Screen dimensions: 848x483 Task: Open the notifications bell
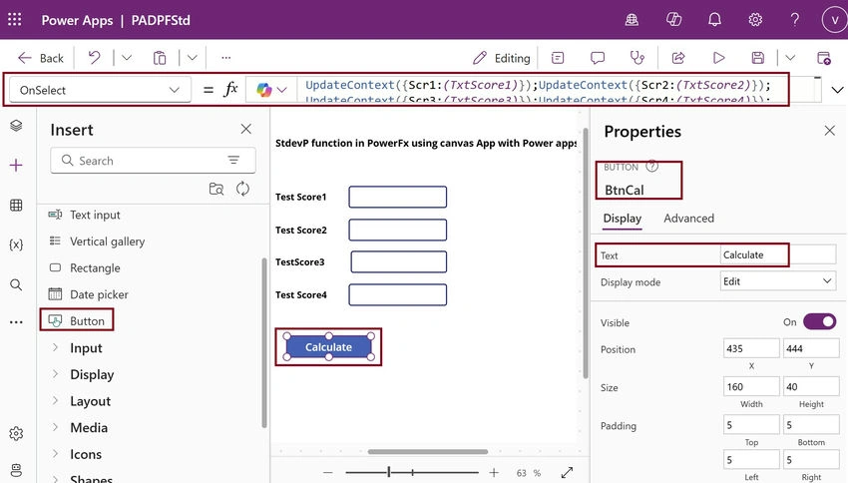(x=714, y=20)
